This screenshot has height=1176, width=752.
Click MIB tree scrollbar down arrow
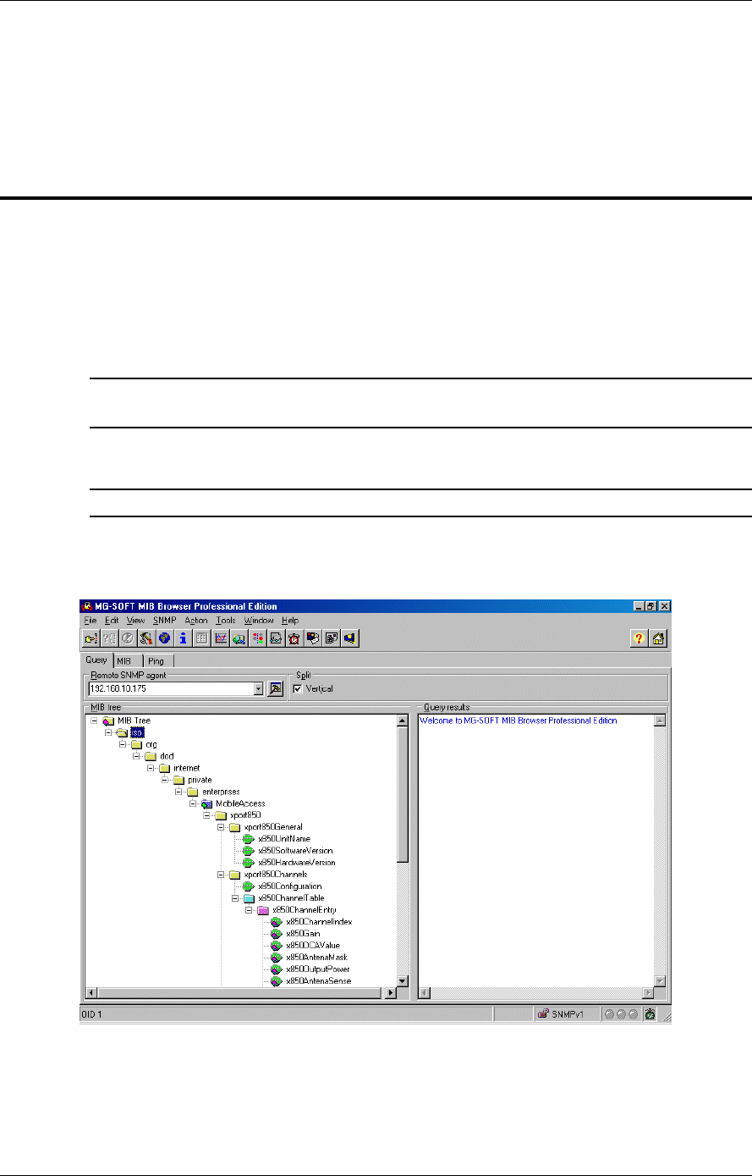tap(403, 980)
